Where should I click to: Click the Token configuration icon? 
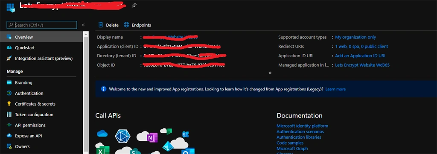[9, 115]
